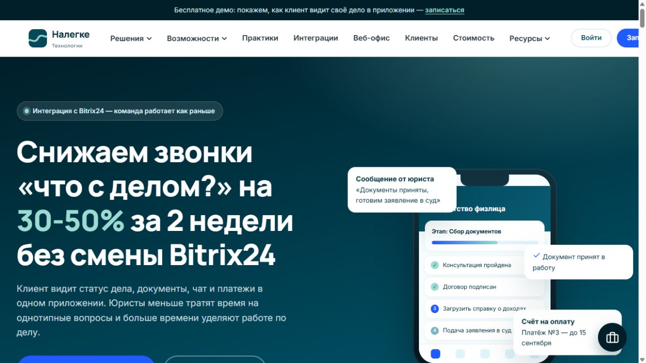This screenshot has height=363, width=646.
Task: Click the Войти login button
Action: tap(591, 38)
